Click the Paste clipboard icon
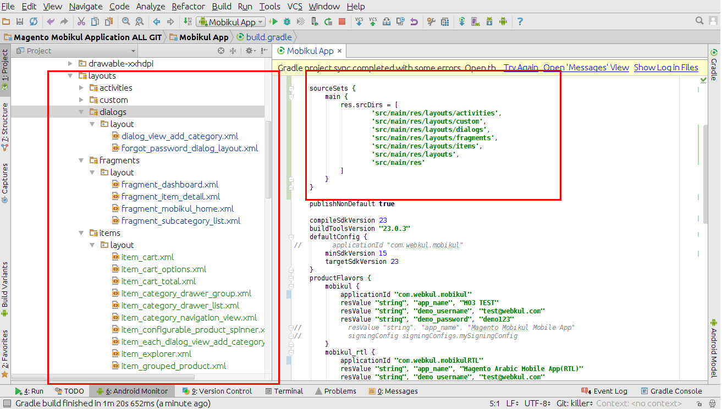 (x=108, y=21)
